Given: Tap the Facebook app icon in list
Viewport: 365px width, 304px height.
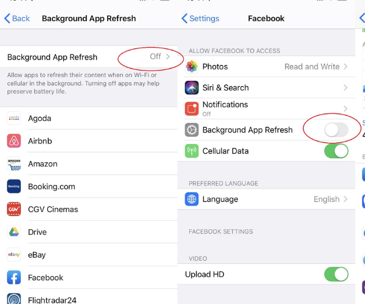Looking at the screenshot, I should 14,277.
